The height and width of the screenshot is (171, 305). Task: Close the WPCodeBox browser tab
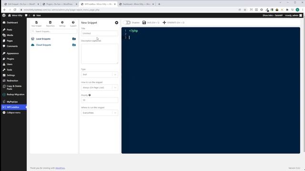pyautogui.click(x=115, y=4)
